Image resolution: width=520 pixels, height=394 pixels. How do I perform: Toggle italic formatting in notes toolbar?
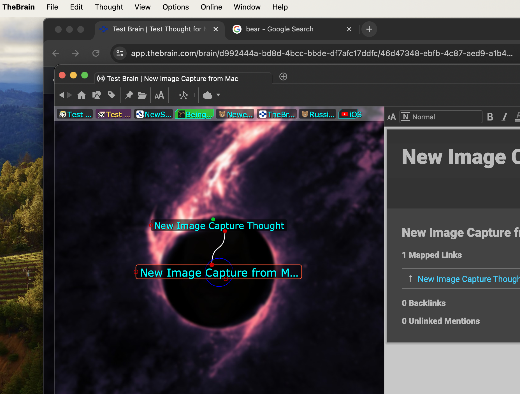coord(505,117)
